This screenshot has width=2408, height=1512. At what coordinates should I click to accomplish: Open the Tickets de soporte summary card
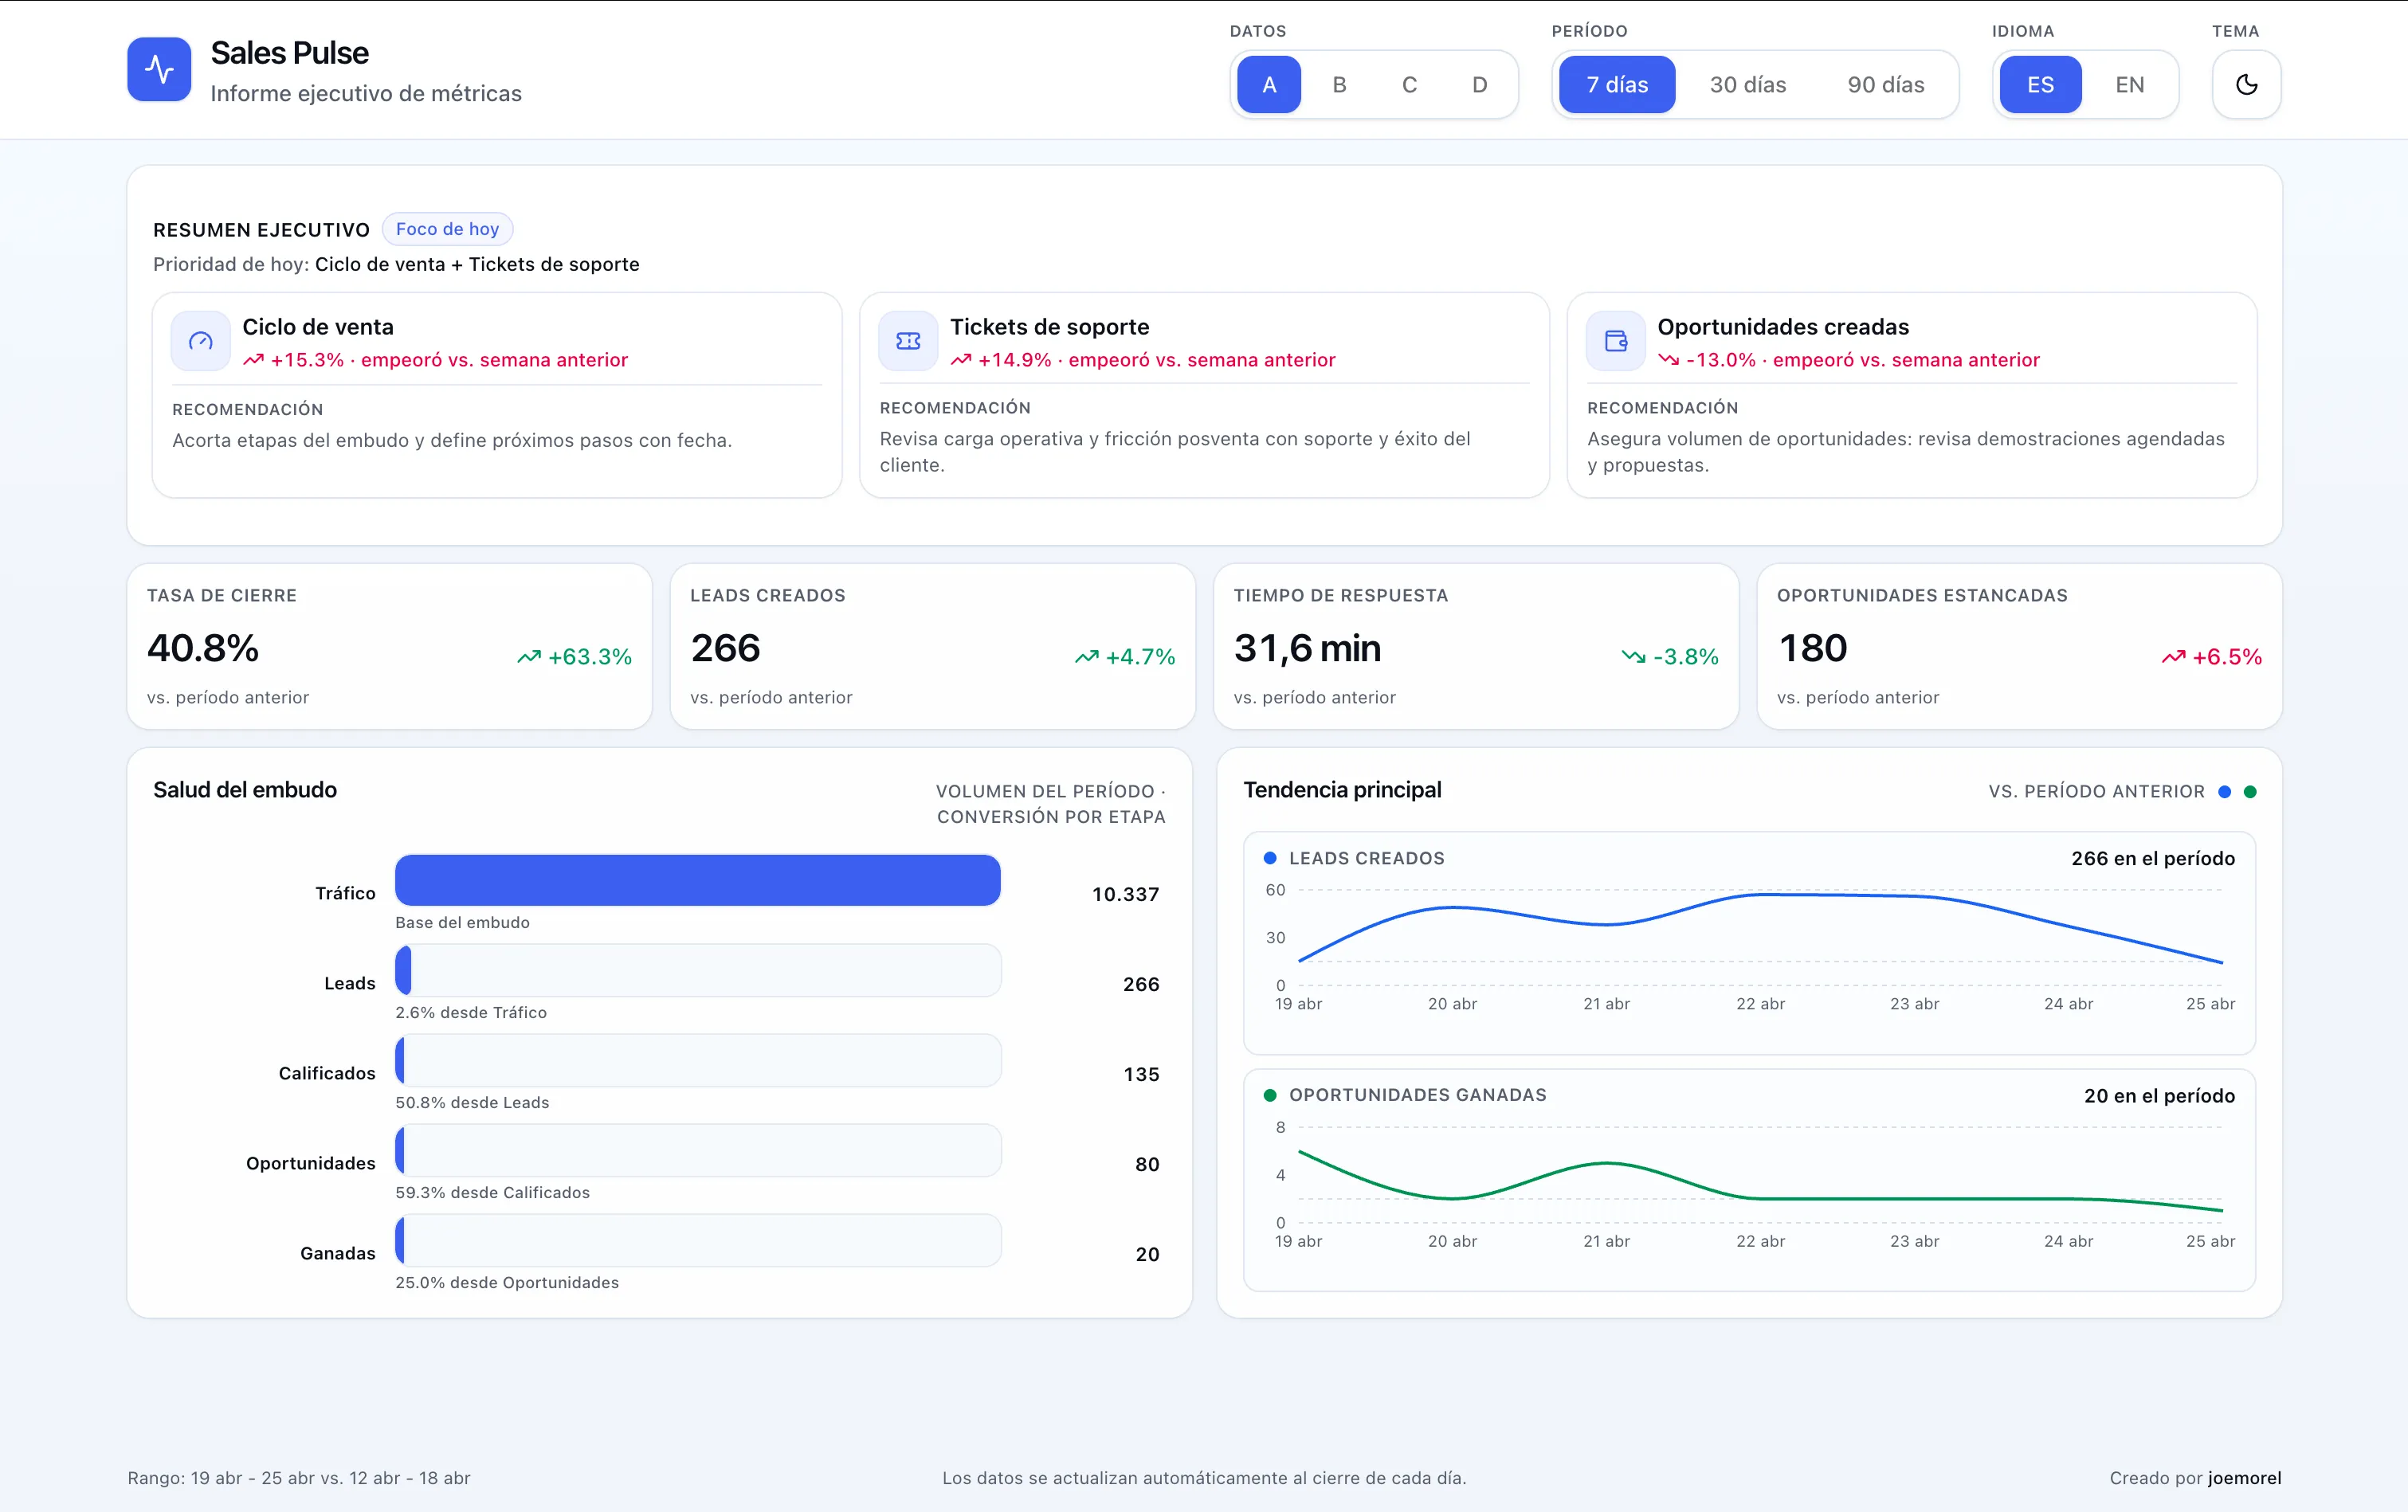click(1204, 395)
